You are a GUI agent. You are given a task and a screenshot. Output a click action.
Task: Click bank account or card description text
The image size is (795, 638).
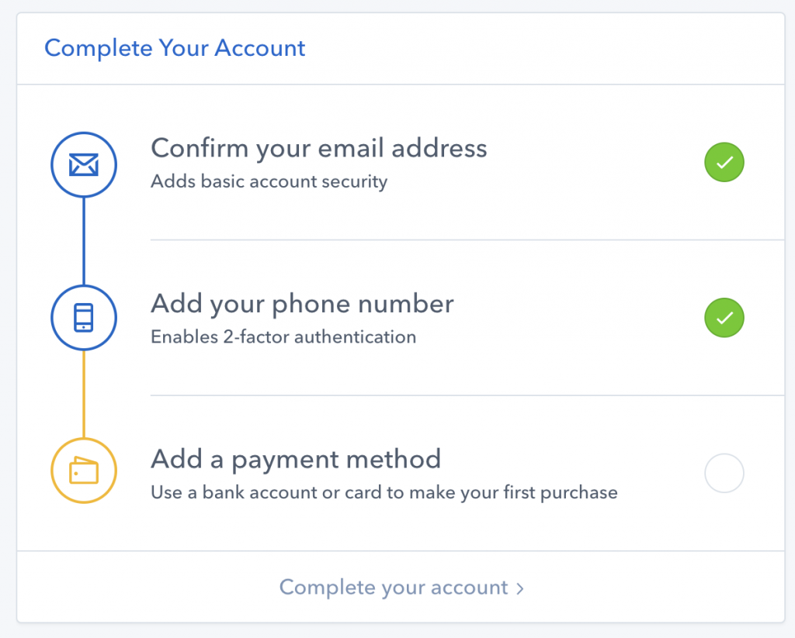pyautogui.click(x=384, y=492)
